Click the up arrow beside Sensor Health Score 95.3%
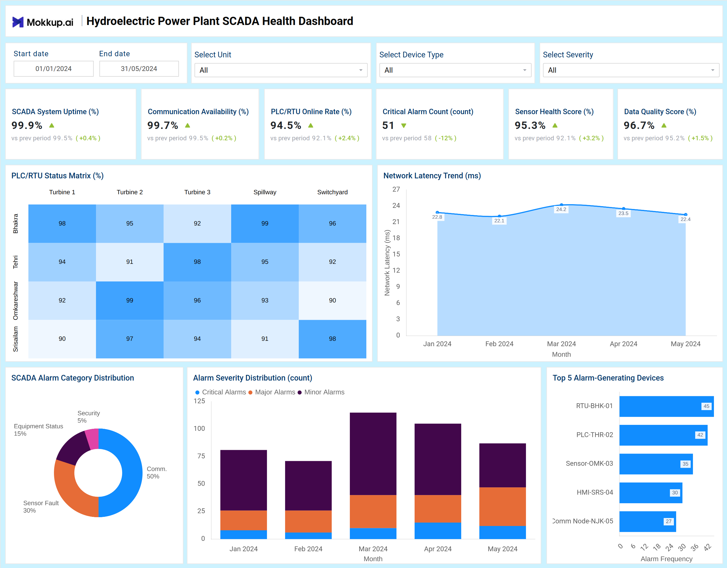The height and width of the screenshot is (568, 727). [555, 126]
